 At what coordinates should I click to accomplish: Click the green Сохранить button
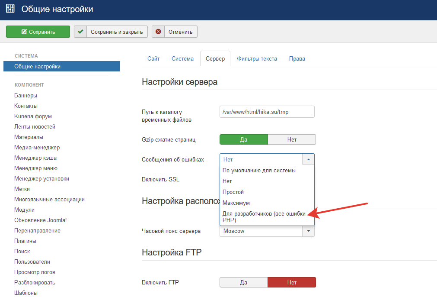coord(38,32)
